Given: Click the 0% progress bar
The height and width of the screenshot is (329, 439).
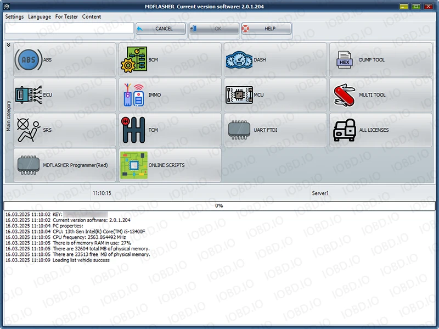Looking at the screenshot, I should tap(219, 206).
